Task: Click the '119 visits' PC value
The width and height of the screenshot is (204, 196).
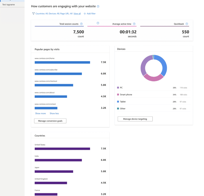Action: (x=183, y=88)
